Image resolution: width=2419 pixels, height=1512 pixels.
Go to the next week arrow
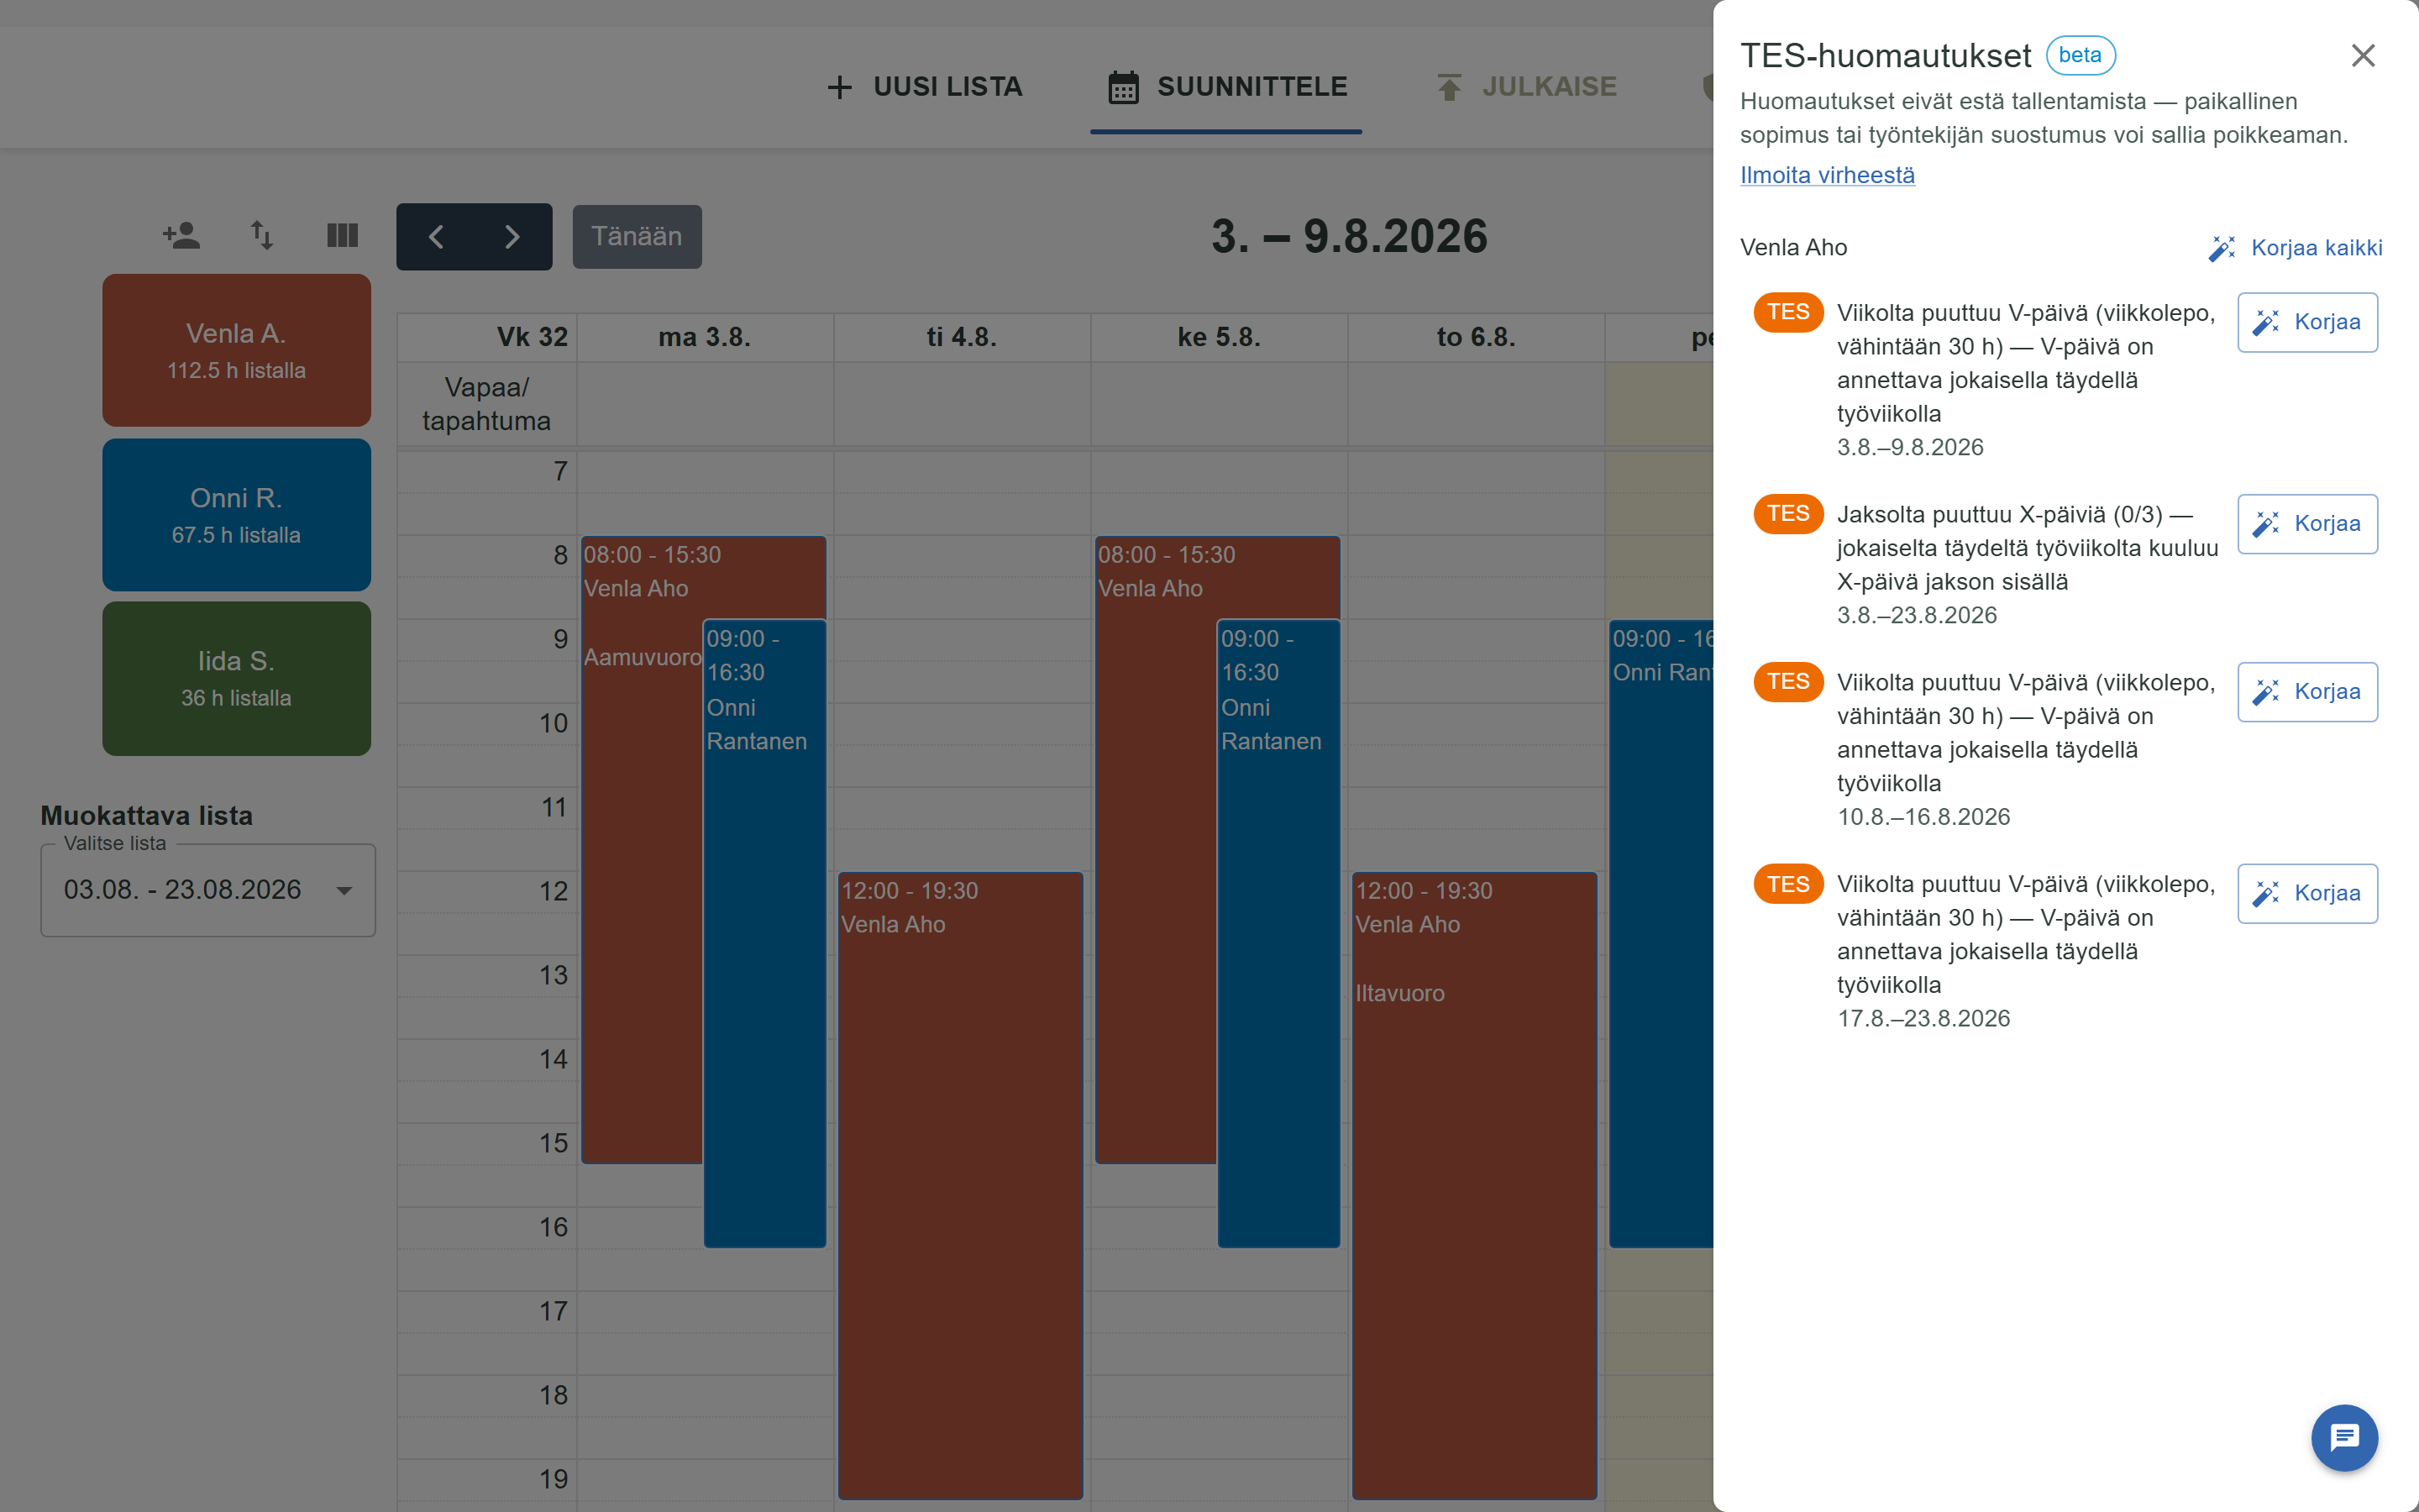(513, 237)
